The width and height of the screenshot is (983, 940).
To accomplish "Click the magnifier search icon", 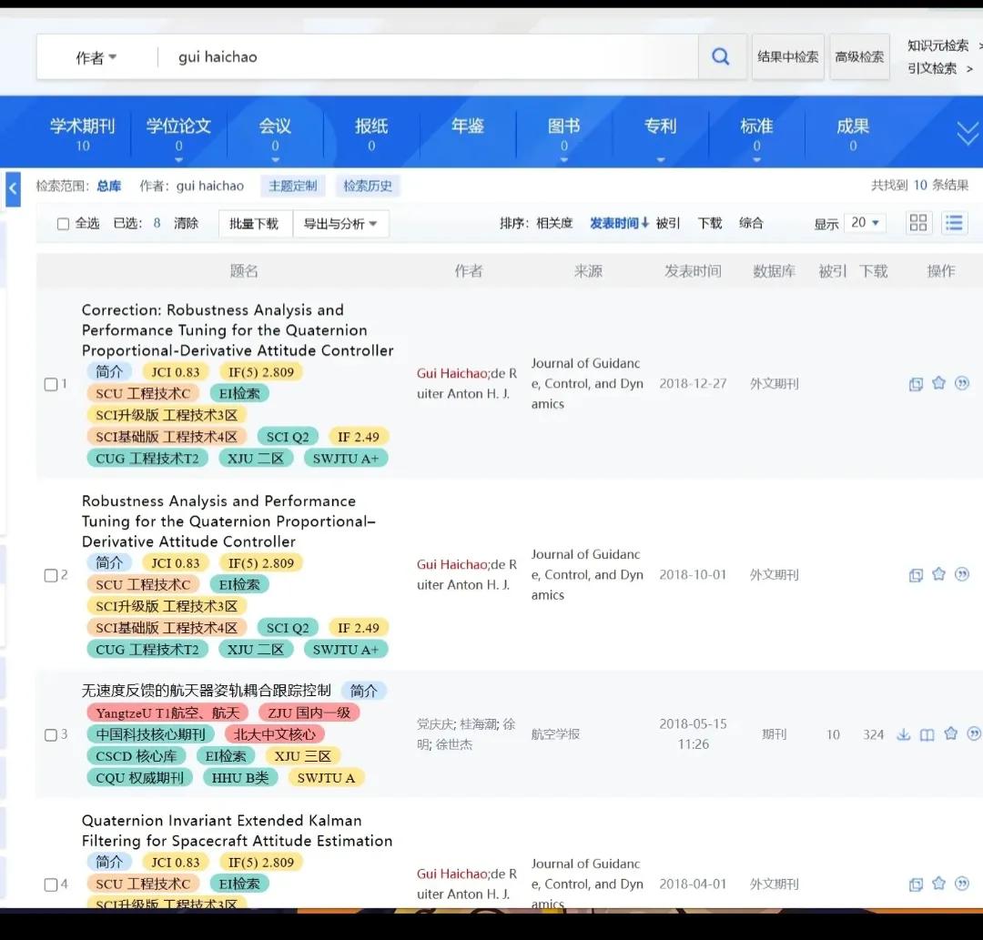I will click(720, 57).
